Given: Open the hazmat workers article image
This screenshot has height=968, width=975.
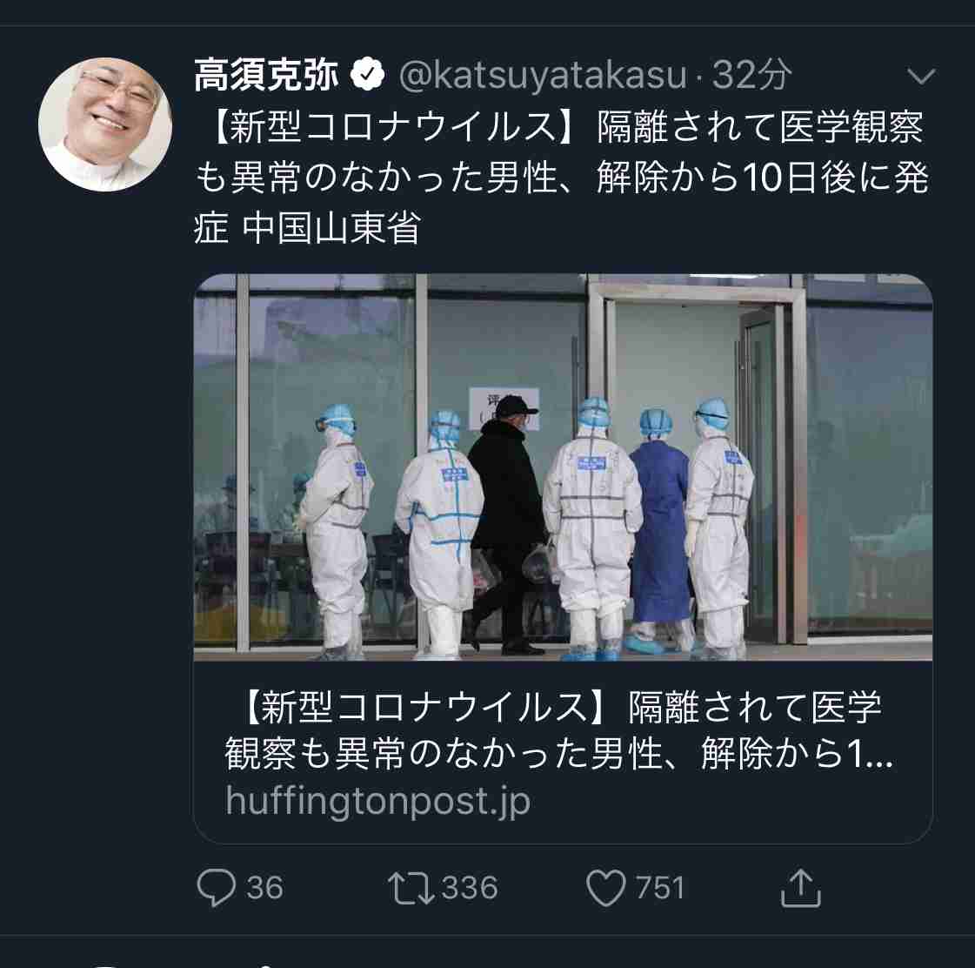Looking at the screenshot, I should point(563,467).
